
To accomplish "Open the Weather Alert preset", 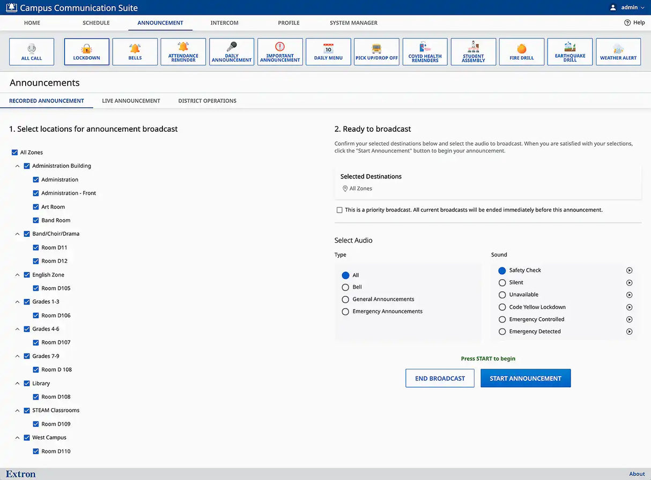I will tap(618, 52).
